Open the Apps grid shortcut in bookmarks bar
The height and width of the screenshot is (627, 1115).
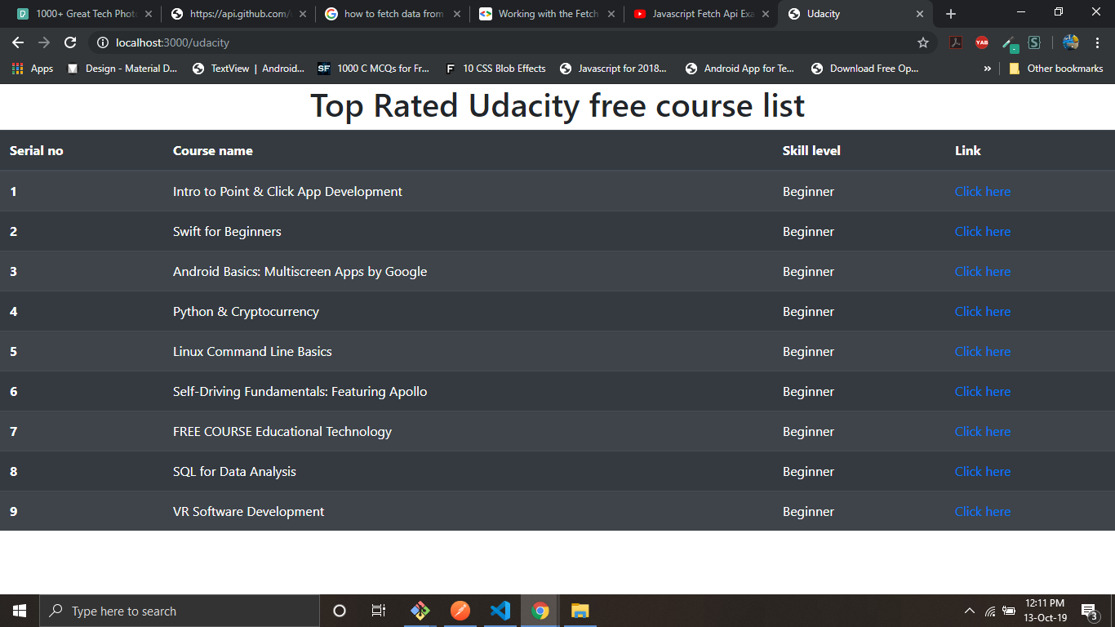[33, 69]
